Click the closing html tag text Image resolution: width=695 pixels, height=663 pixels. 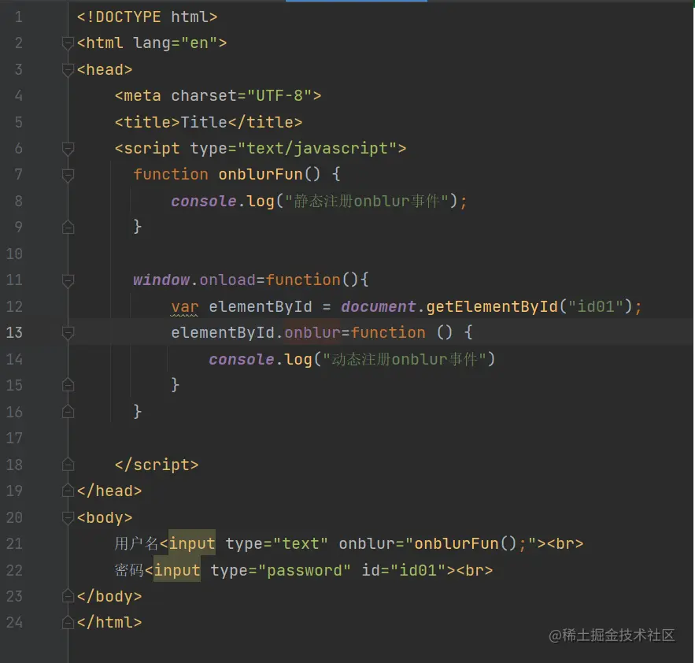point(109,622)
